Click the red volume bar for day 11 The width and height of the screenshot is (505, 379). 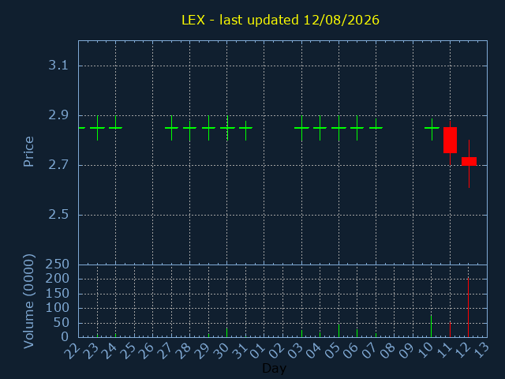pos(450,330)
